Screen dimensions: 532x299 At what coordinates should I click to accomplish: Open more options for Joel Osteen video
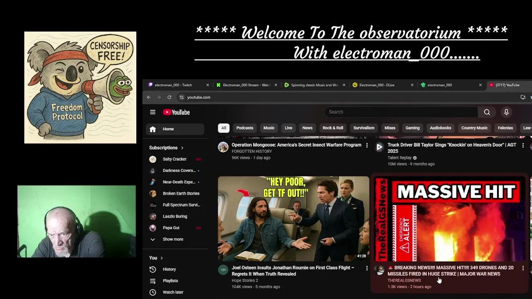point(367,268)
